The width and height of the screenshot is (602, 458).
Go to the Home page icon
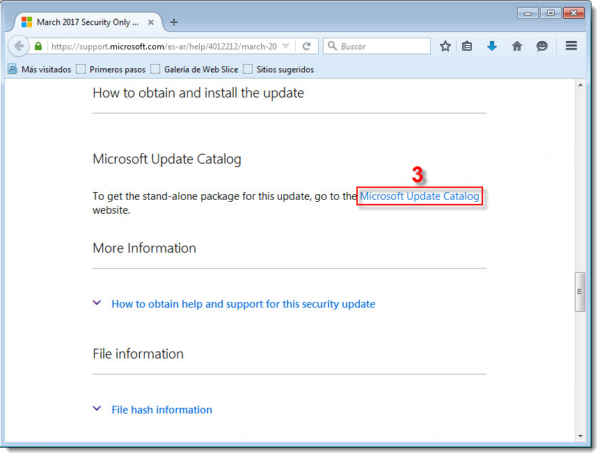[516, 47]
